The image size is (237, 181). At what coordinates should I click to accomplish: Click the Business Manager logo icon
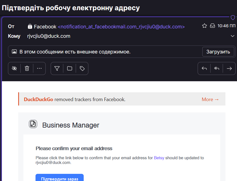coord(33,124)
